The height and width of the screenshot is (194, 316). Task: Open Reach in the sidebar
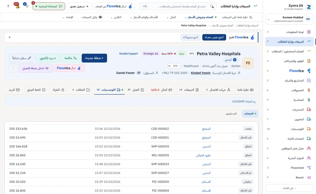pos(289,178)
